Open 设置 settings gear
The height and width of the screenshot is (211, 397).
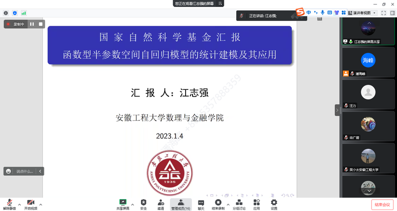click(274, 204)
